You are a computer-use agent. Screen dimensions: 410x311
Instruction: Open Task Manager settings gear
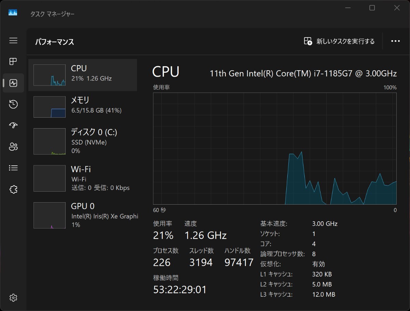(13, 297)
